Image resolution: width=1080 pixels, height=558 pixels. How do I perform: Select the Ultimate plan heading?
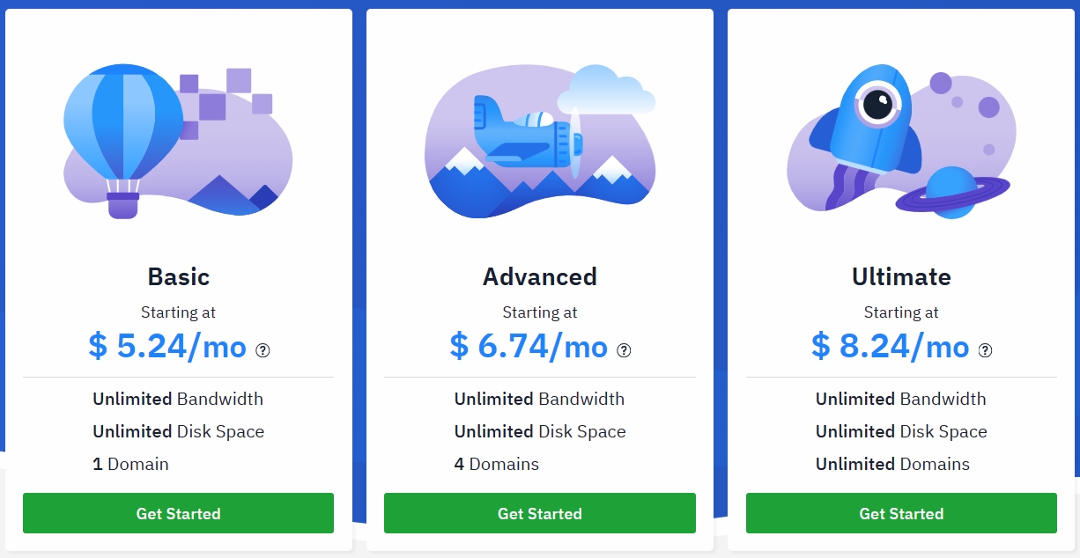(901, 276)
